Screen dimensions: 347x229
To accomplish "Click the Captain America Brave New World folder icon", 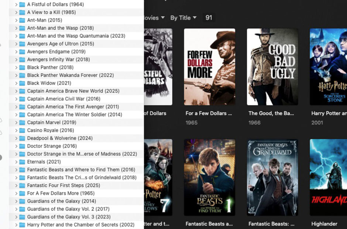I will 22,91.
